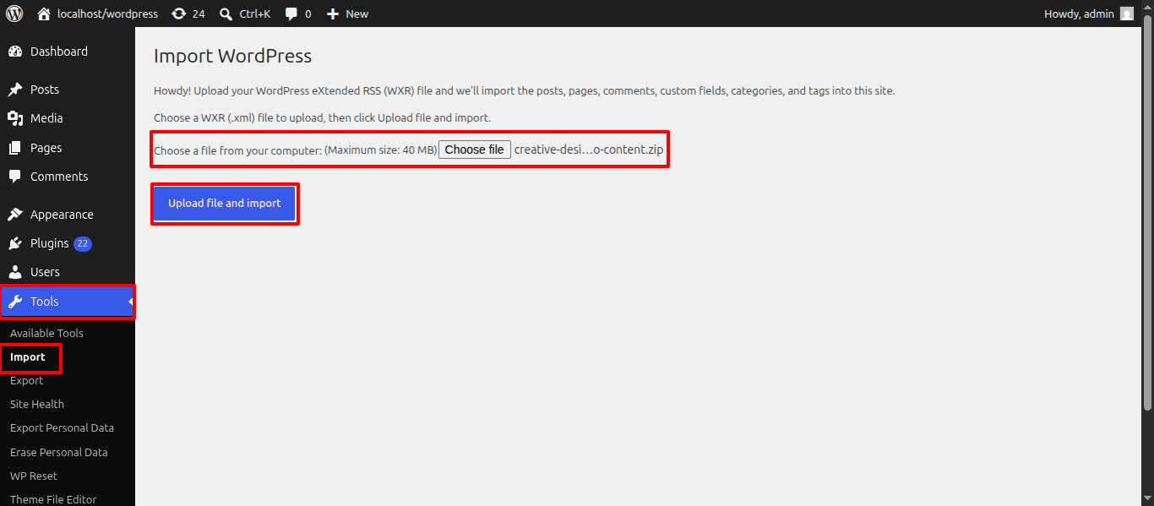Open Theme File Editor link
Screen dimensions: 1154x506
click(x=53, y=499)
